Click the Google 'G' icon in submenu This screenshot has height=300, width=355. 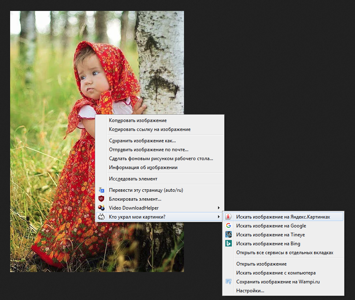(229, 225)
